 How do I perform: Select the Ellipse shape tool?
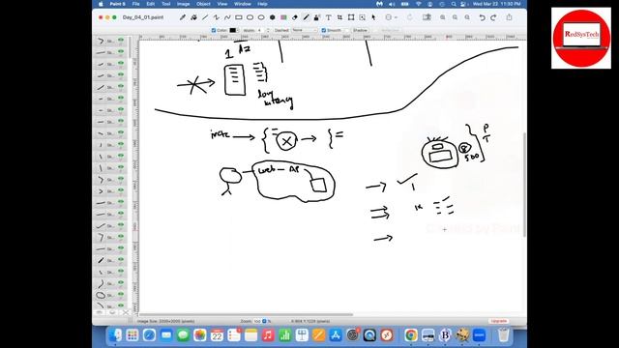click(261, 17)
